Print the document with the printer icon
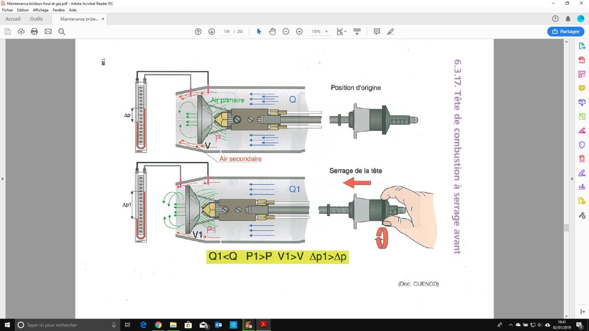This screenshot has width=589, height=331. tap(34, 31)
